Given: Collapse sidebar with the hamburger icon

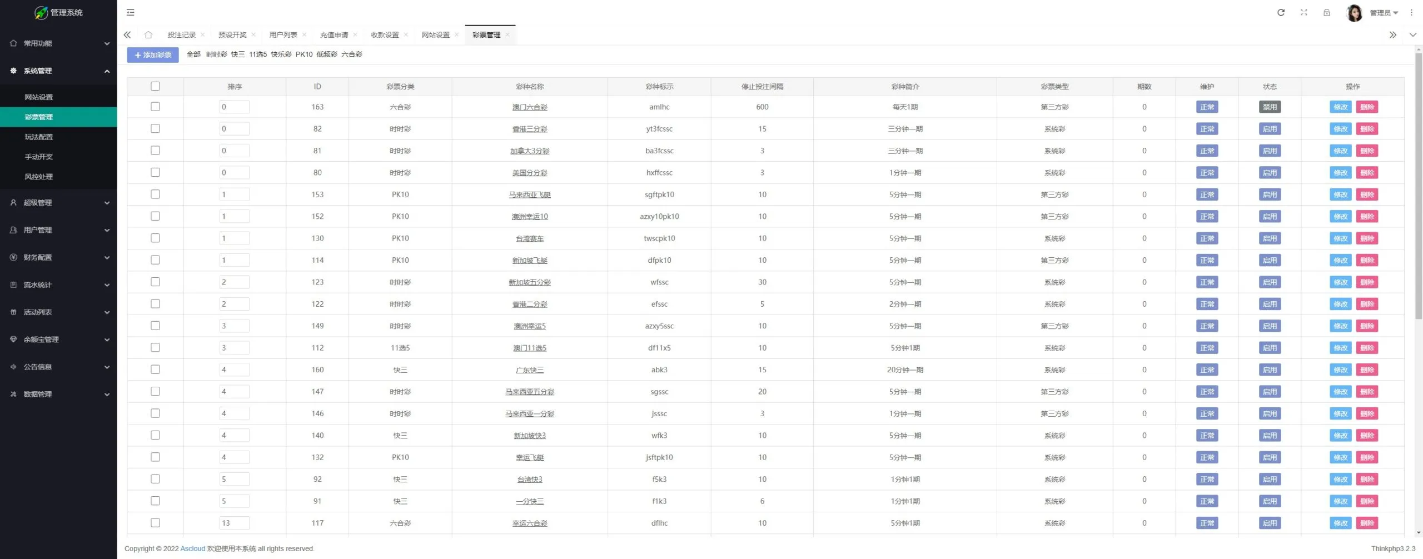Looking at the screenshot, I should coord(131,12).
